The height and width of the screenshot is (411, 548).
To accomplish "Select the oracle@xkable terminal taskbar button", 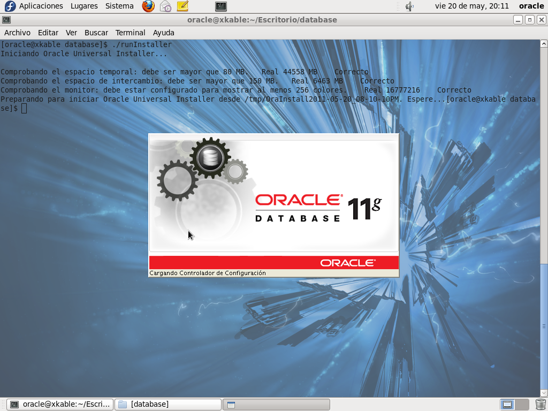I will [x=60, y=405].
